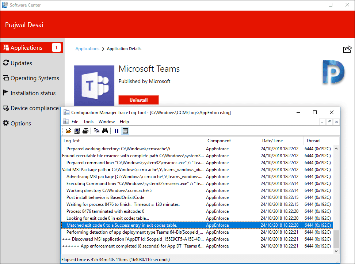Select the 'Advertising MSI package' log line
Screen dimensions: 355x264
coord(197,177)
